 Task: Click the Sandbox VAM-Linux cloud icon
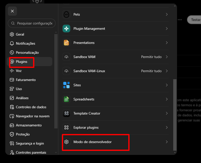click(x=66, y=71)
